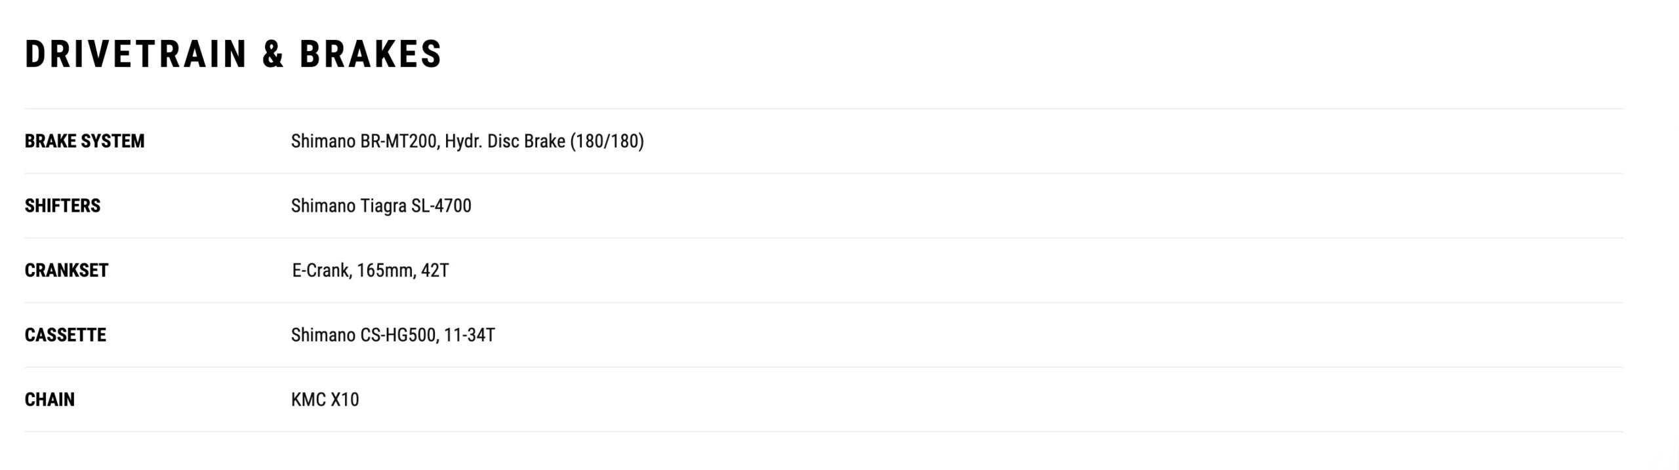This screenshot has height=470, width=1679.
Task: Select the CHAIN row label
Action: point(49,399)
